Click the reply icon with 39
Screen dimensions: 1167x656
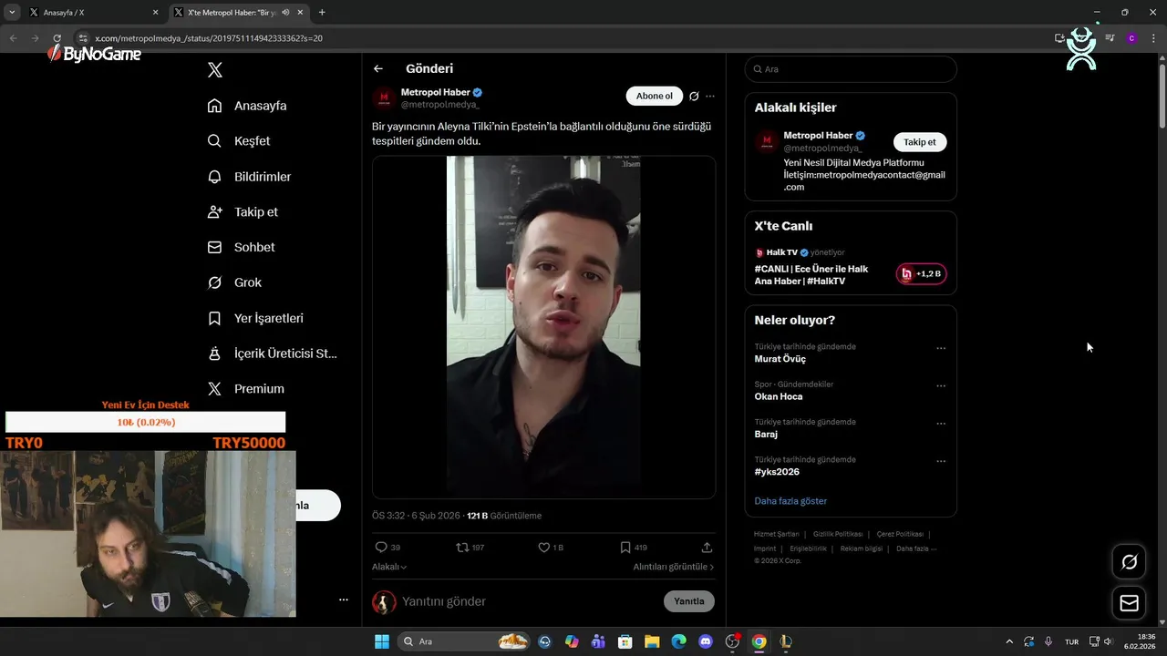[387, 548]
